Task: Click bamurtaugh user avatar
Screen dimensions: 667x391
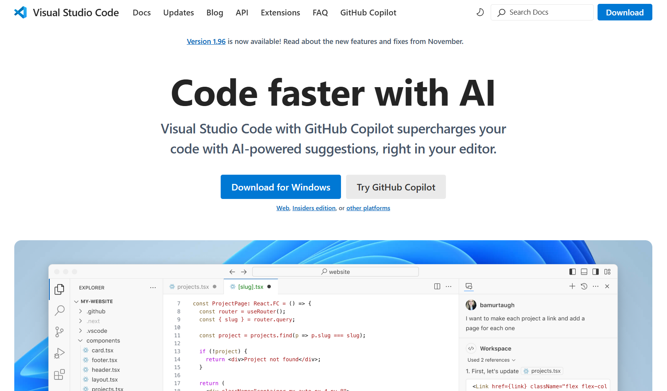Action: click(471, 305)
